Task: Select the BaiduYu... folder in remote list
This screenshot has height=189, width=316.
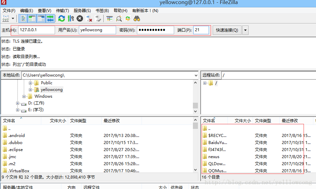Action: [218, 143]
